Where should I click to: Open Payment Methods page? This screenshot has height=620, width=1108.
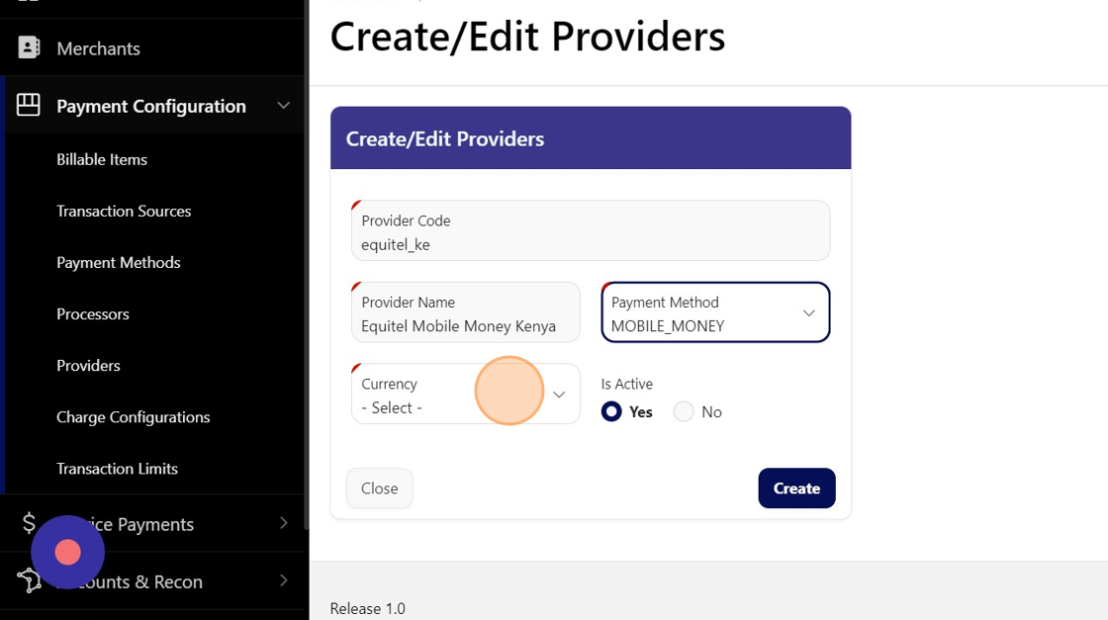(119, 262)
